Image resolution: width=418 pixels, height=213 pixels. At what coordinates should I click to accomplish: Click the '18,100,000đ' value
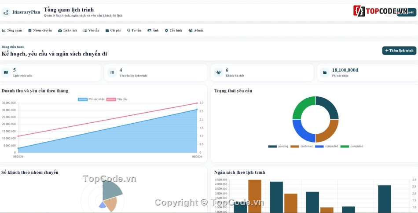click(345, 70)
